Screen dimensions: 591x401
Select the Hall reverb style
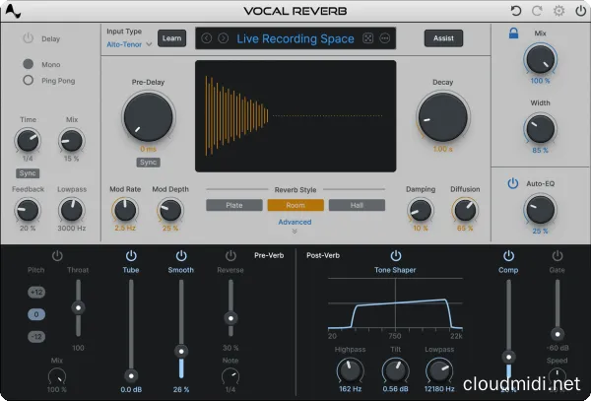357,205
